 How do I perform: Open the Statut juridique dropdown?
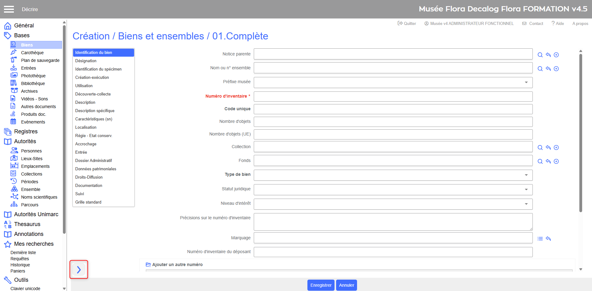point(526,190)
